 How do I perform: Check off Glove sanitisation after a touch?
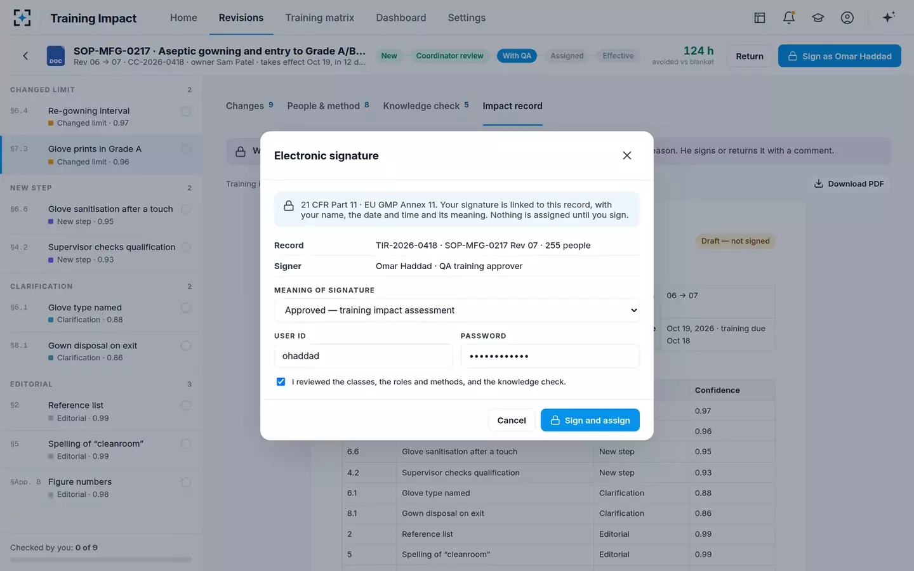pyautogui.click(x=186, y=209)
